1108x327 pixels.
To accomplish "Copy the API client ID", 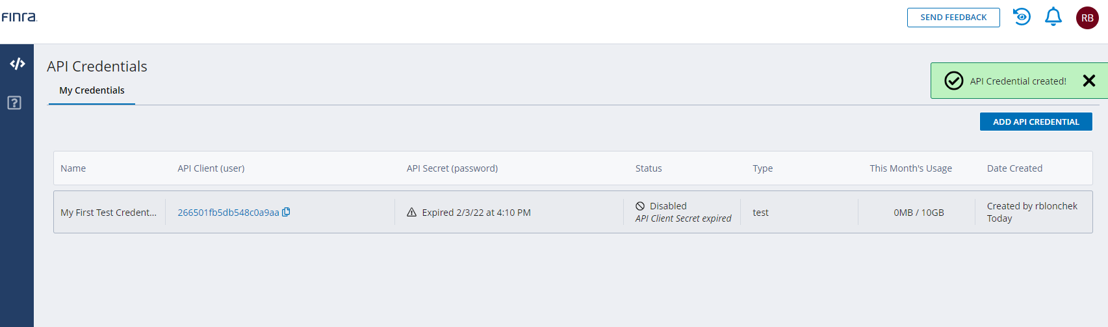I will 286,212.
